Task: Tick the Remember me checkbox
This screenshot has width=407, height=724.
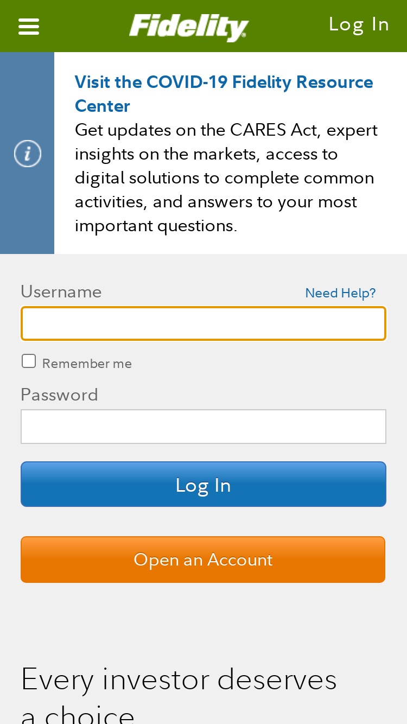Action: point(29,361)
